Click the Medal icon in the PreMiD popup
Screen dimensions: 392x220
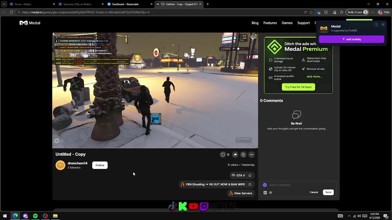324,28
